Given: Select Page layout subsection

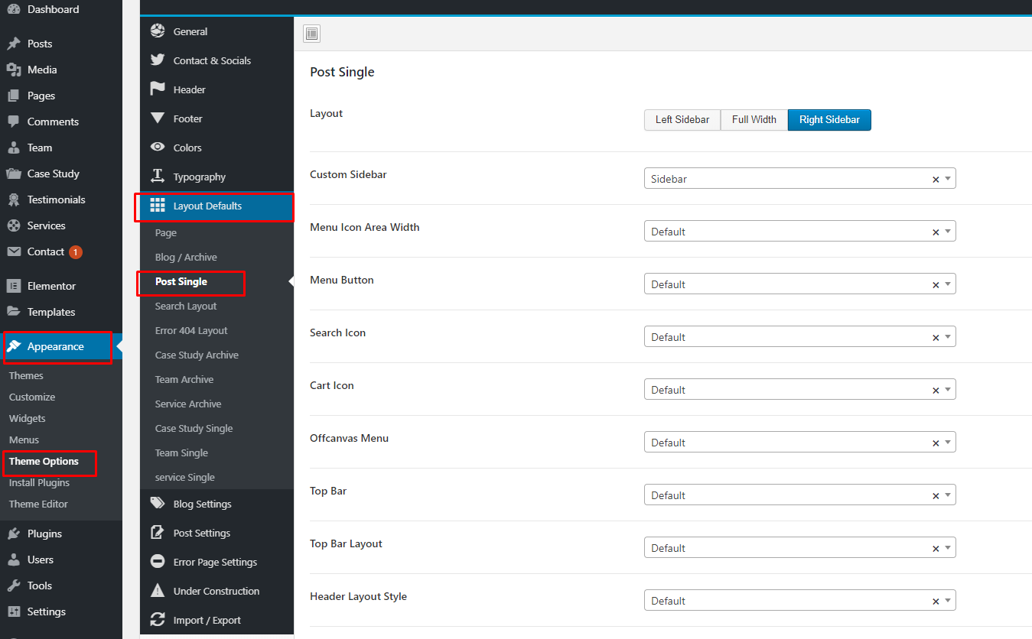Looking at the screenshot, I should point(166,232).
